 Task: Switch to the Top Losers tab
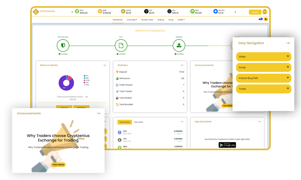tap(138, 122)
